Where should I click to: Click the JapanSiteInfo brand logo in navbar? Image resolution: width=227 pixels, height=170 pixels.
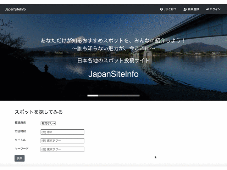15,9
